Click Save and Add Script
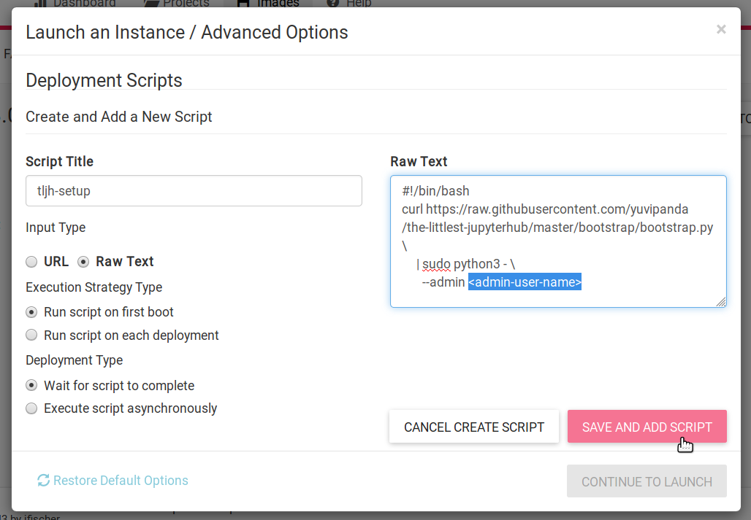751x520 pixels. tap(647, 427)
